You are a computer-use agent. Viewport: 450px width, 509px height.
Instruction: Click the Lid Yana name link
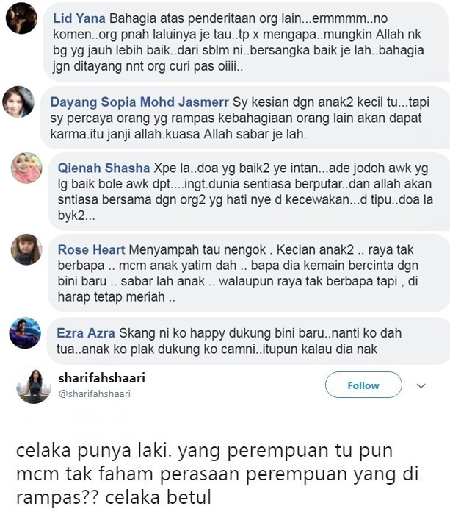click(79, 18)
